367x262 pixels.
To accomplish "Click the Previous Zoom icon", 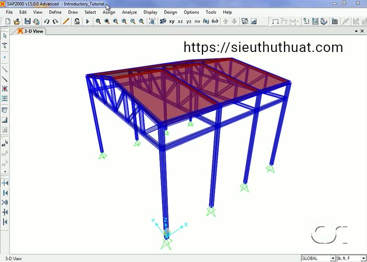I will (116, 22).
